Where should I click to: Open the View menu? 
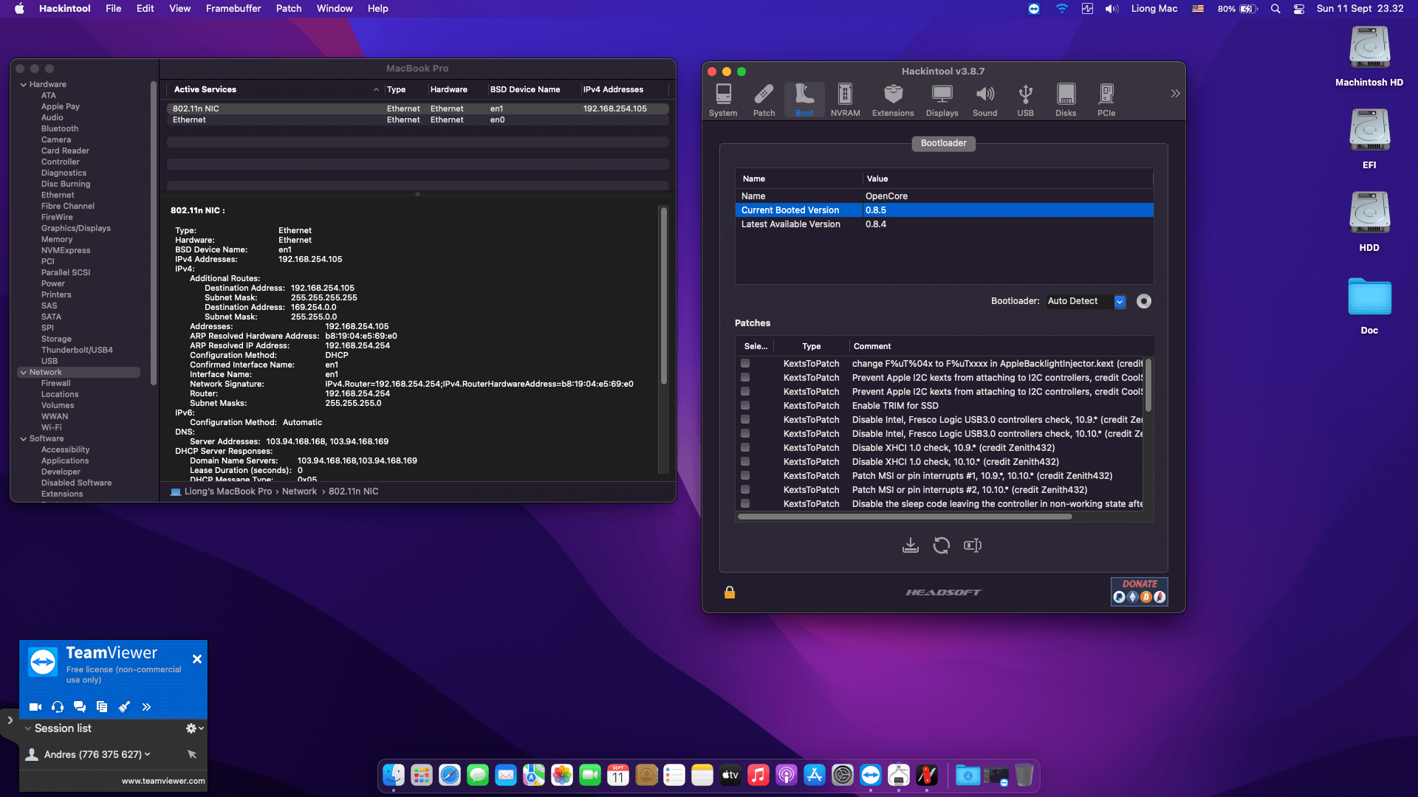click(x=179, y=9)
